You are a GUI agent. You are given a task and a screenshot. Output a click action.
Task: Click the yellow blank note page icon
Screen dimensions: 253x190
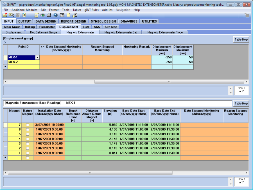pyautogui.click(x=68, y=15)
